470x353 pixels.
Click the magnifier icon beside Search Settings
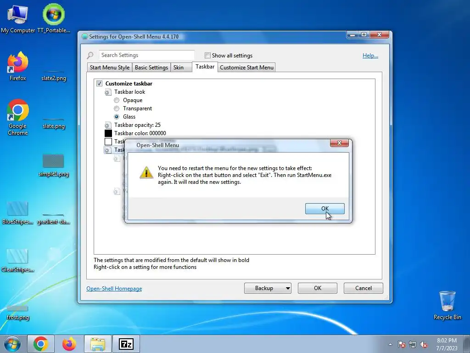90,56
